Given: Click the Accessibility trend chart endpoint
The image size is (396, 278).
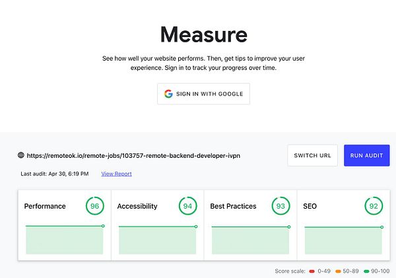Looking at the screenshot, I should point(196,226).
